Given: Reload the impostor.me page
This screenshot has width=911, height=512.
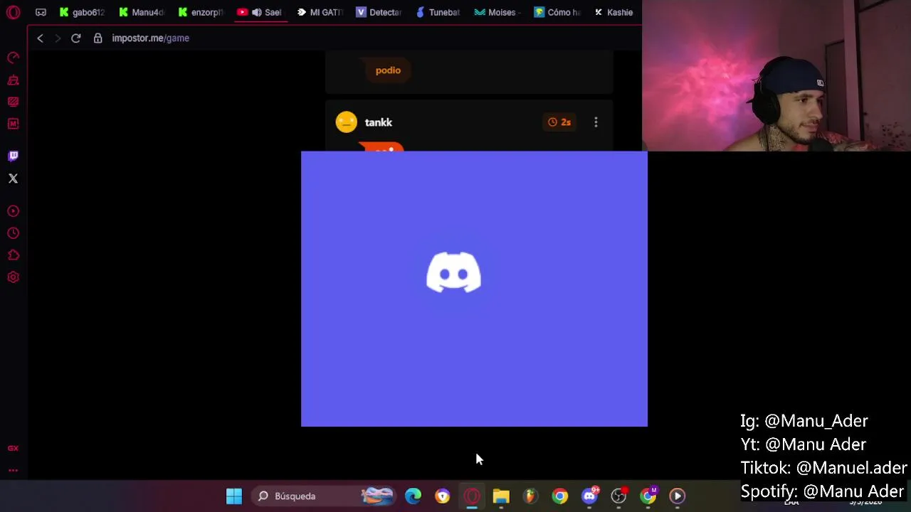Looking at the screenshot, I should 75,38.
